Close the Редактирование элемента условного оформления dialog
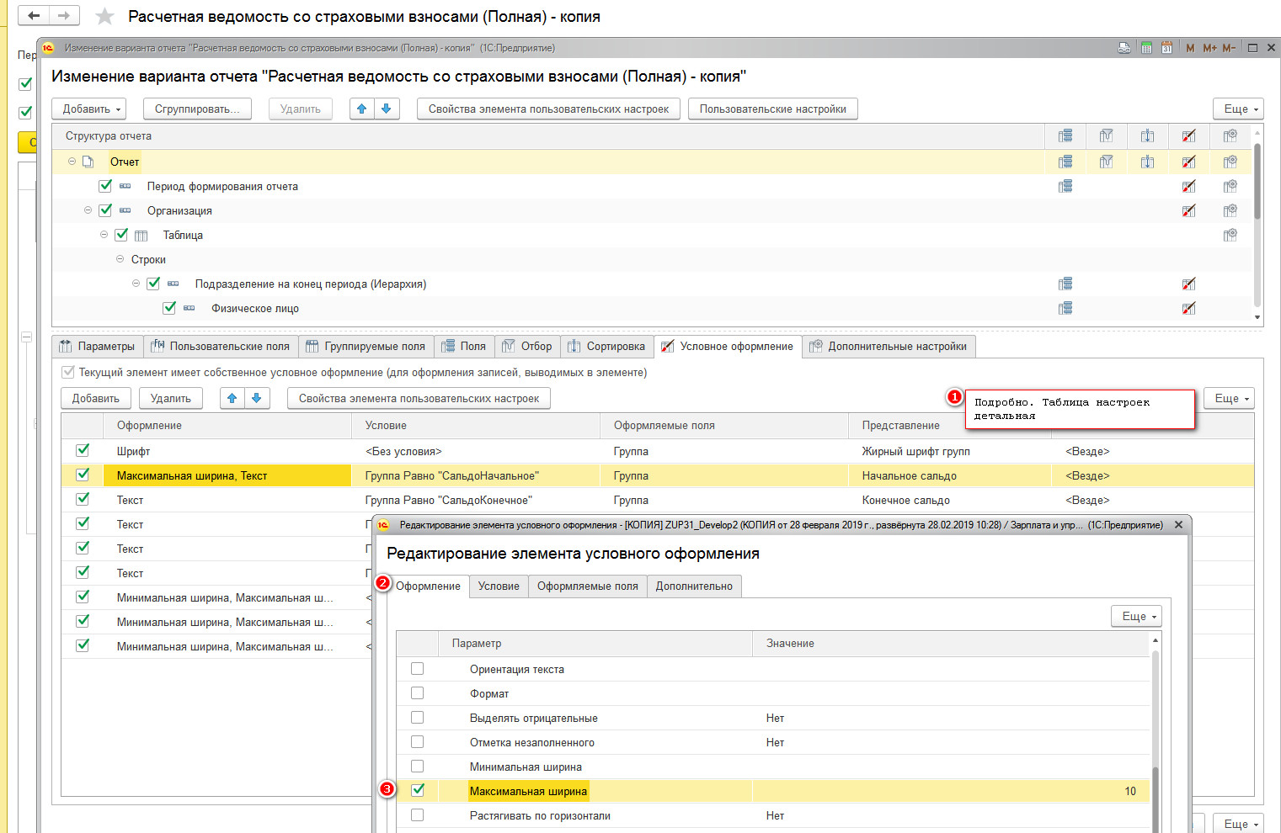Image resolution: width=1281 pixels, height=833 pixels. pos(1178,524)
